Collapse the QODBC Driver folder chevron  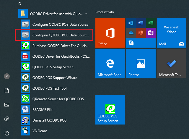86,14
